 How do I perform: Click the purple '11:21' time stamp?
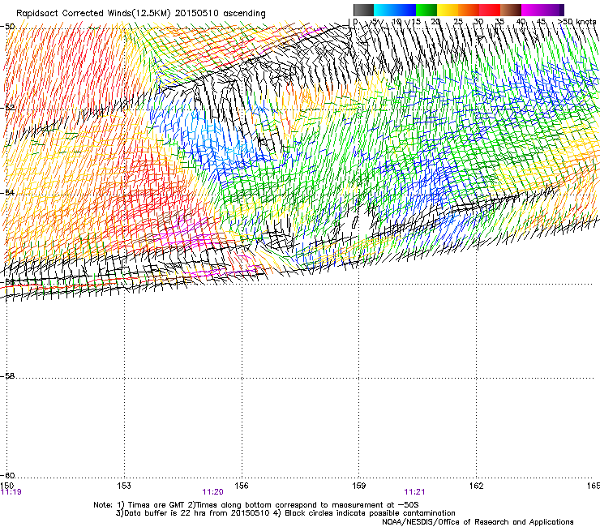point(415,492)
